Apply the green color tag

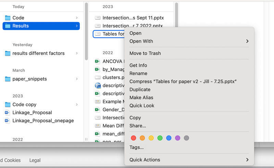pos(160,138)
